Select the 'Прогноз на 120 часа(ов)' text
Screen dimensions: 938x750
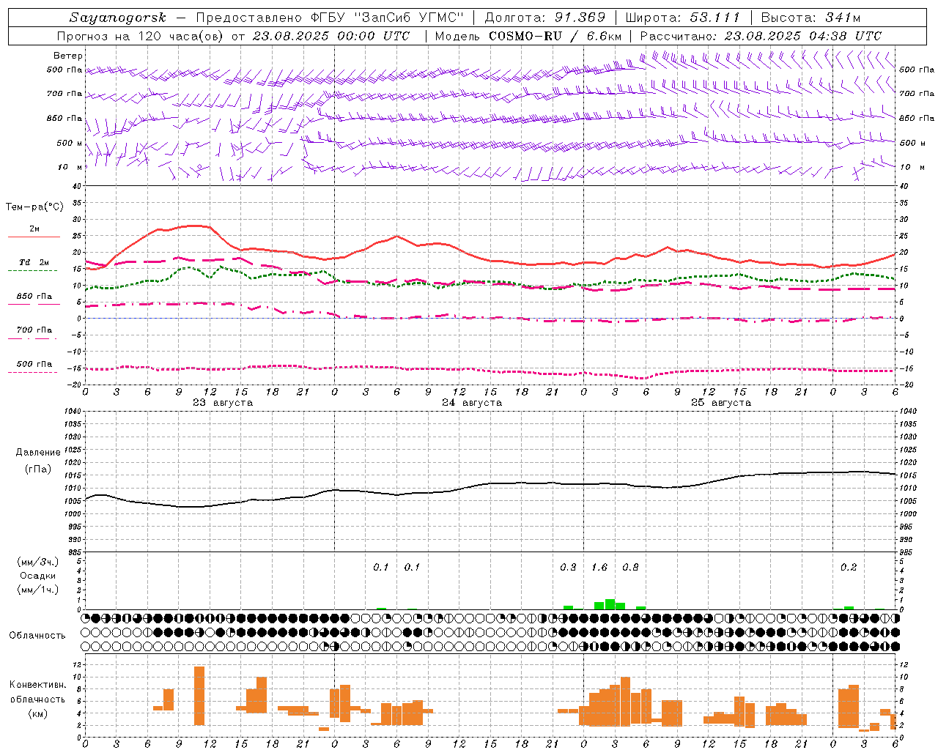coord(141,36)
